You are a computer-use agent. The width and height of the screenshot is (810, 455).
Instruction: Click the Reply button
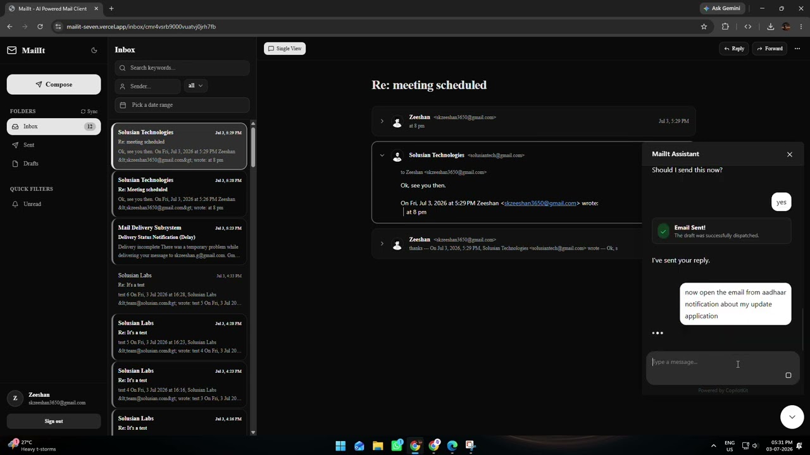pyautogui.click(x=734, y=49)
